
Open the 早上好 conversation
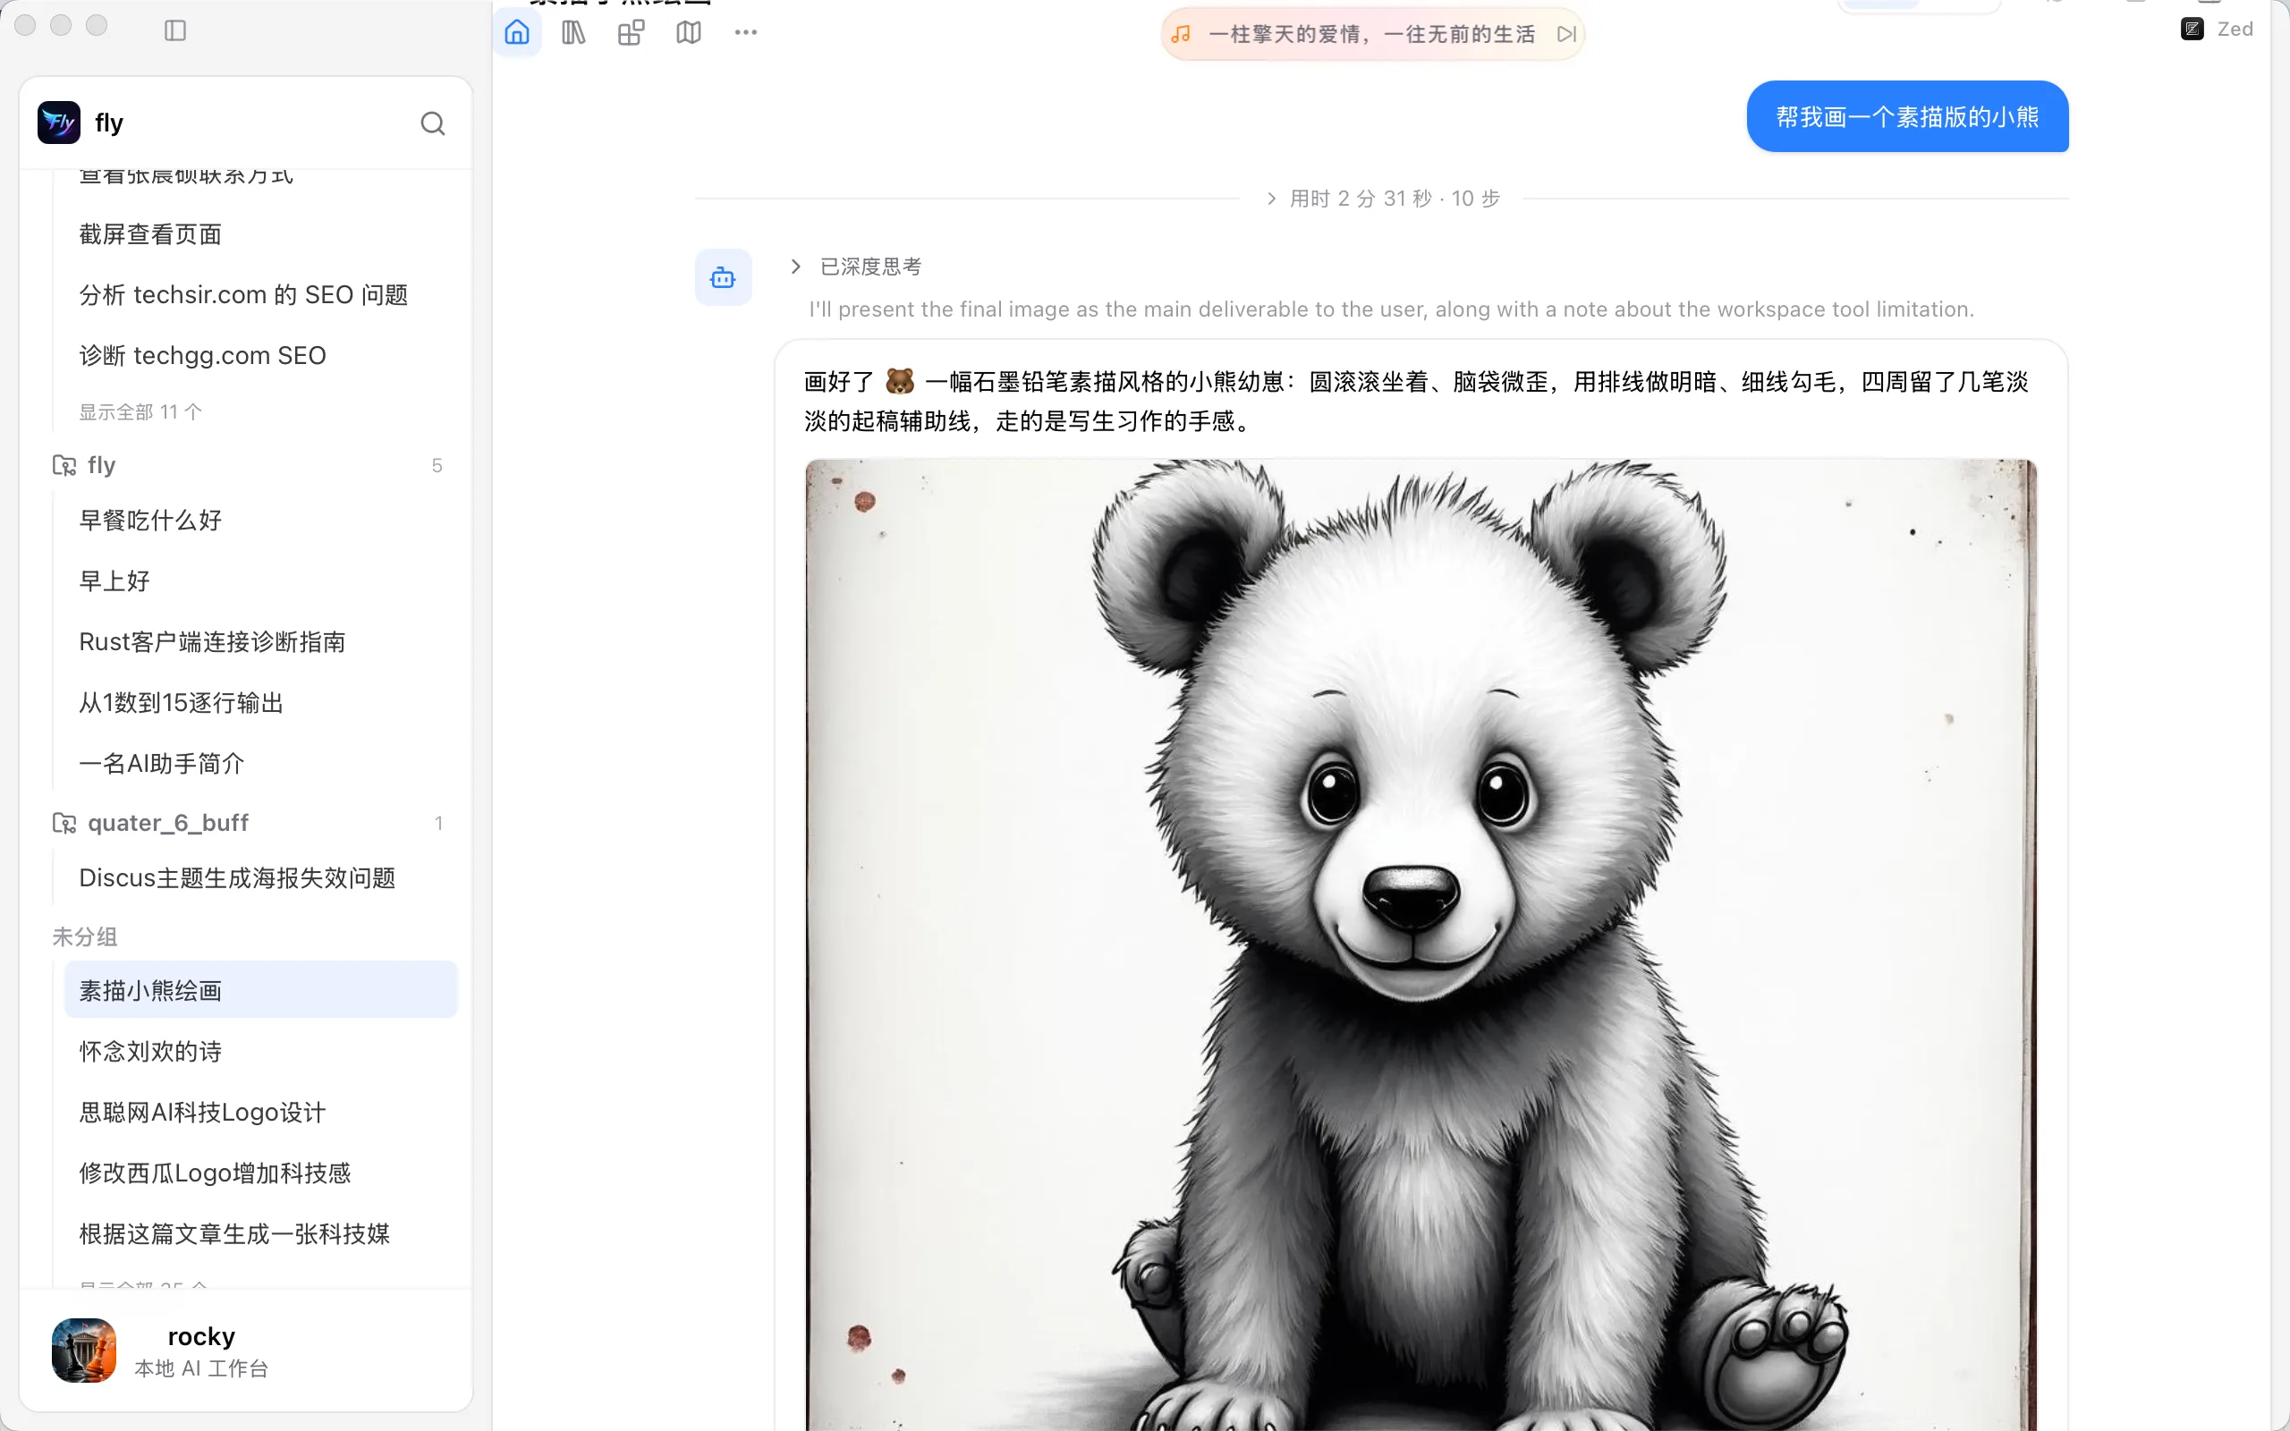(x=260, y=581)
